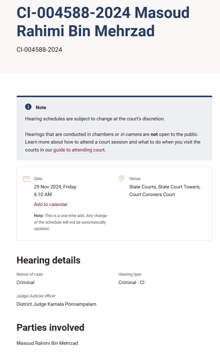Click the Judge/Judicial officer label

(x=36, y=296)
